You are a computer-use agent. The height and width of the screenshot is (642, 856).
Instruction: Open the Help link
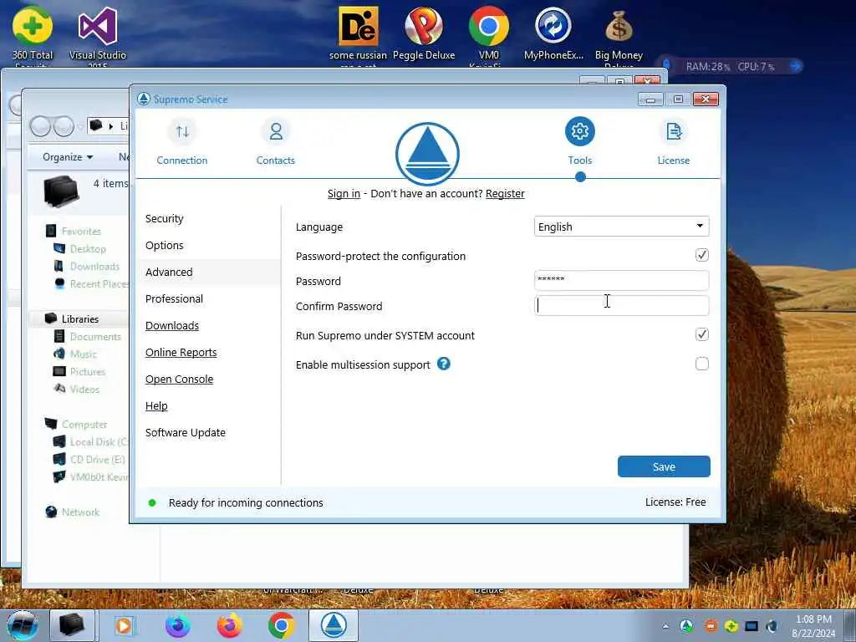tap(156, 405)
